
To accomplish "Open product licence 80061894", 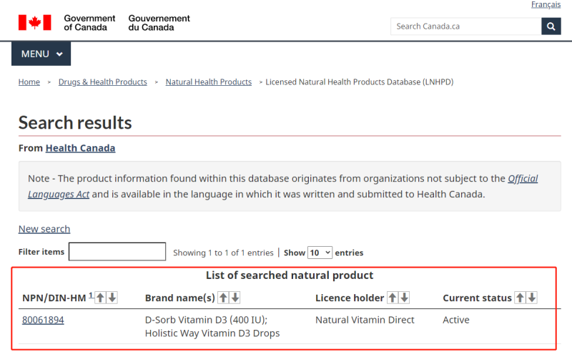I will [43, 320].
